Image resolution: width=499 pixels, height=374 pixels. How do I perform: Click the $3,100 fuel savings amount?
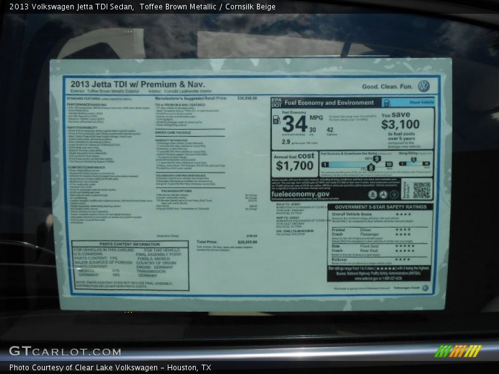pyautogui.click(x=400, y=125)
